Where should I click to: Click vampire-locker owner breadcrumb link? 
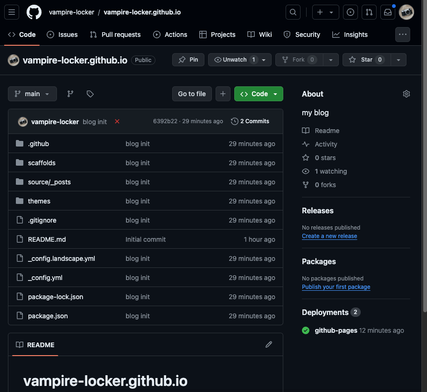pos(71,12)
